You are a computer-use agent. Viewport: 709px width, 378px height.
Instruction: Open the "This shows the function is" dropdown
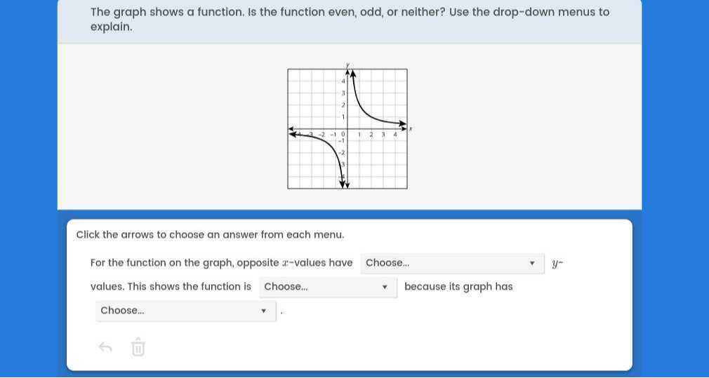[x=326, y=287]
